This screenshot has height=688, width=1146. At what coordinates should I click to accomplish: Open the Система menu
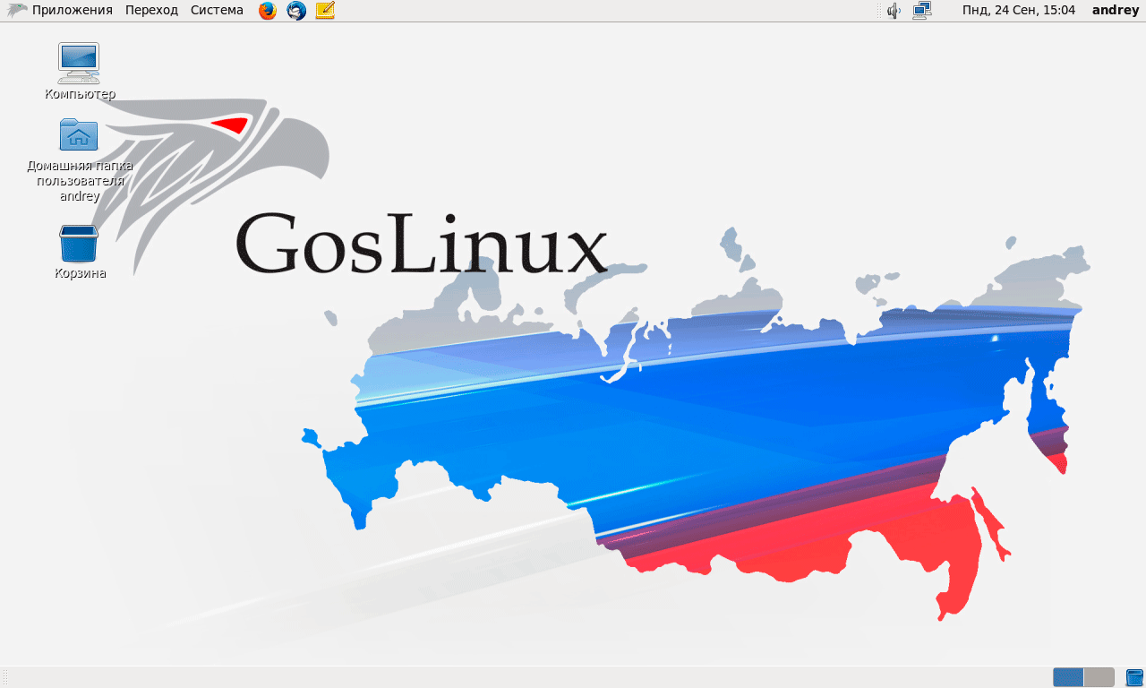coord(217,10)
